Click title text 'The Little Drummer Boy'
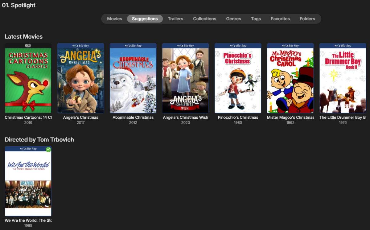 pyautogui.click(x=343, y=117)
